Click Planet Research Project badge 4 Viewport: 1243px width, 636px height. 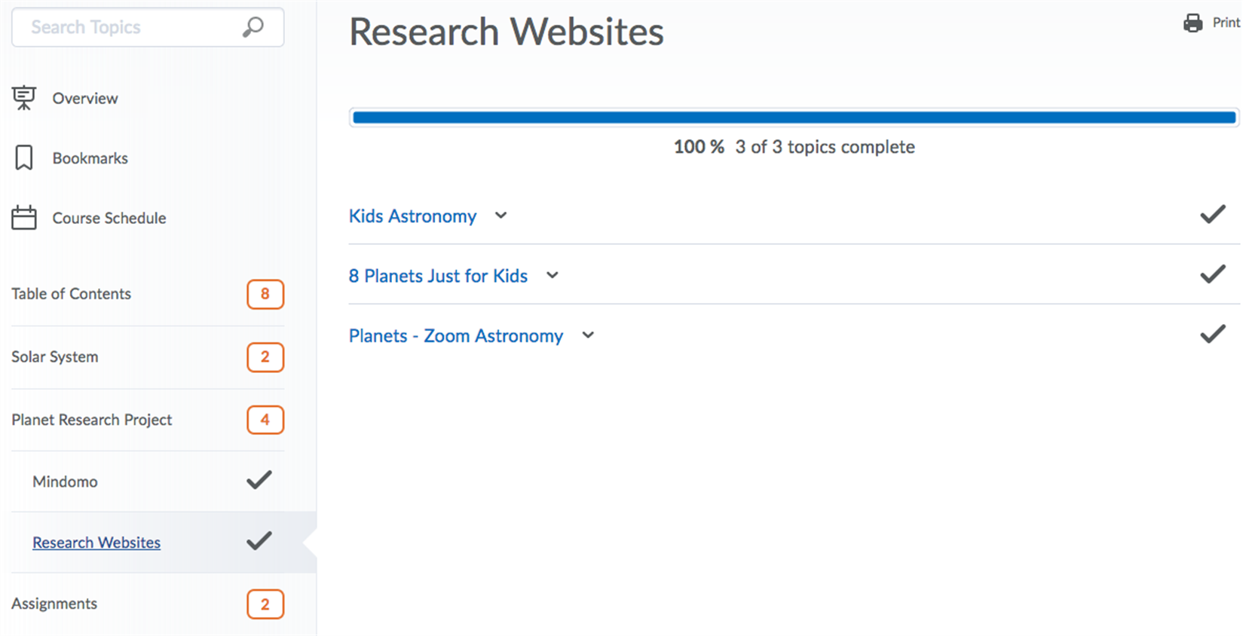[265, 420]
